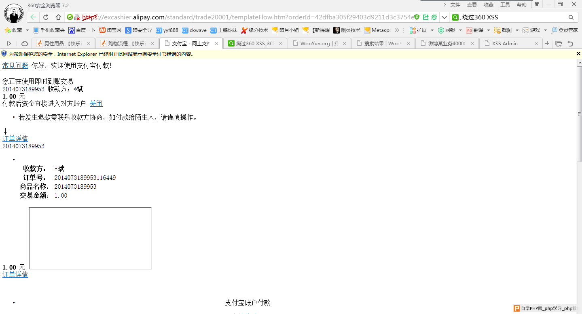
Task: Click the browser user avatar
Action: pyautogui.click(x=14, y=13)
